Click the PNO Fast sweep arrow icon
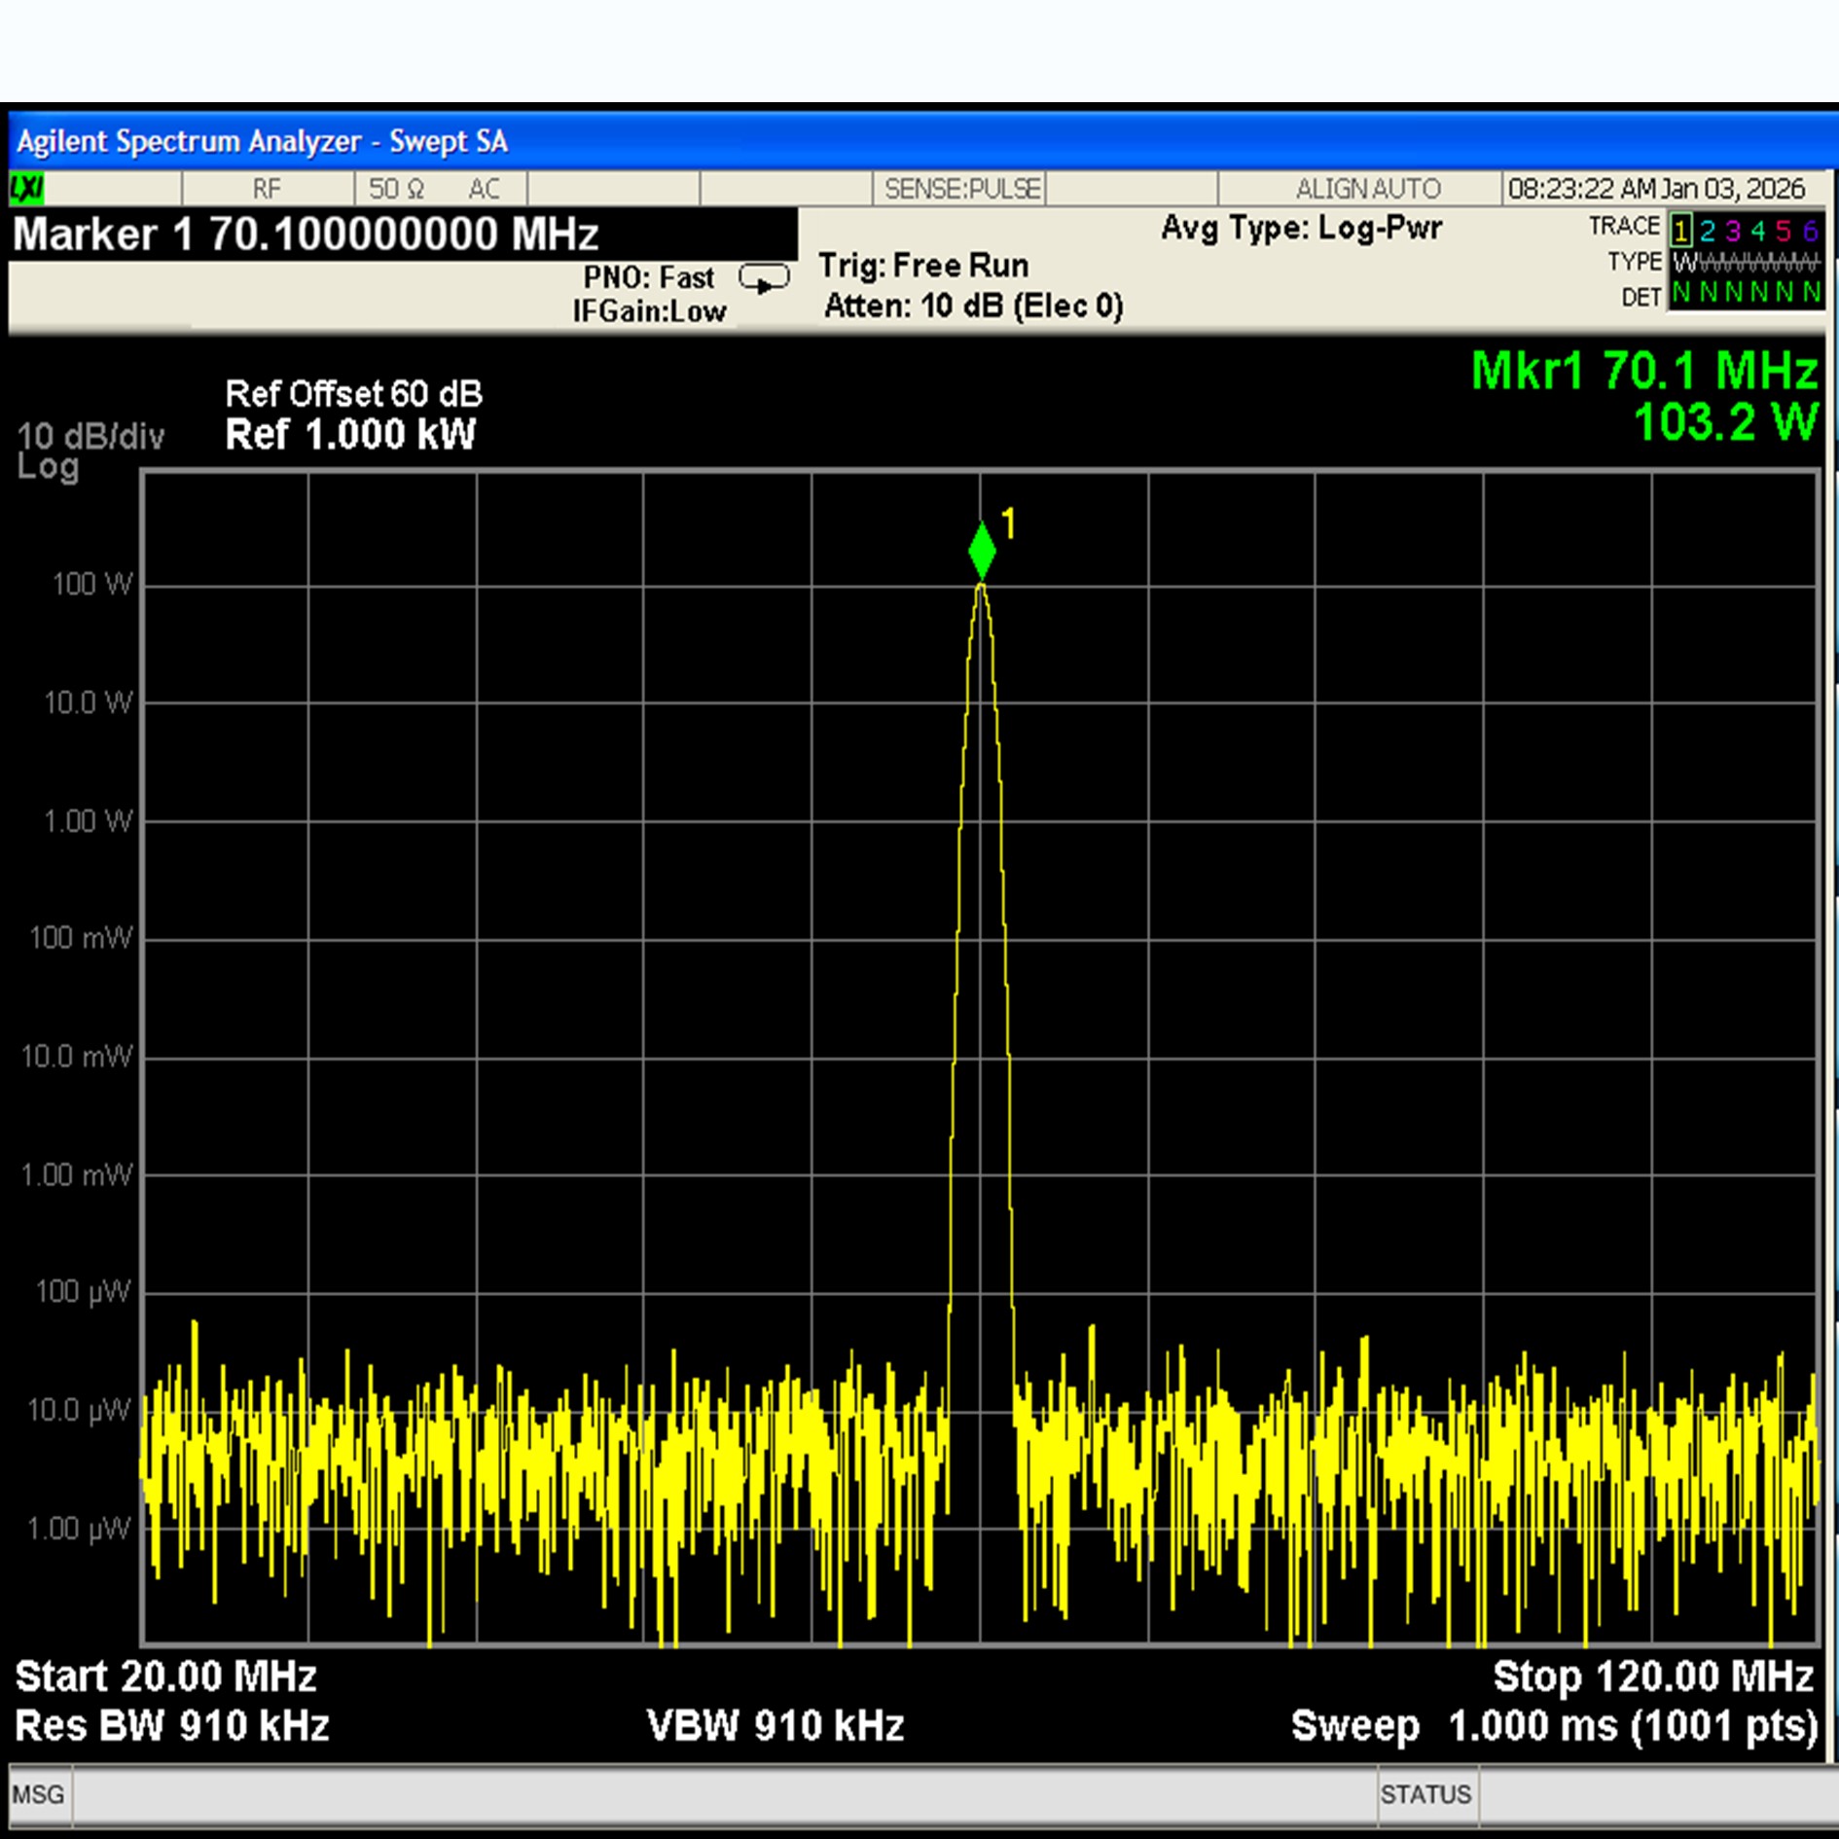 point(764,279)
